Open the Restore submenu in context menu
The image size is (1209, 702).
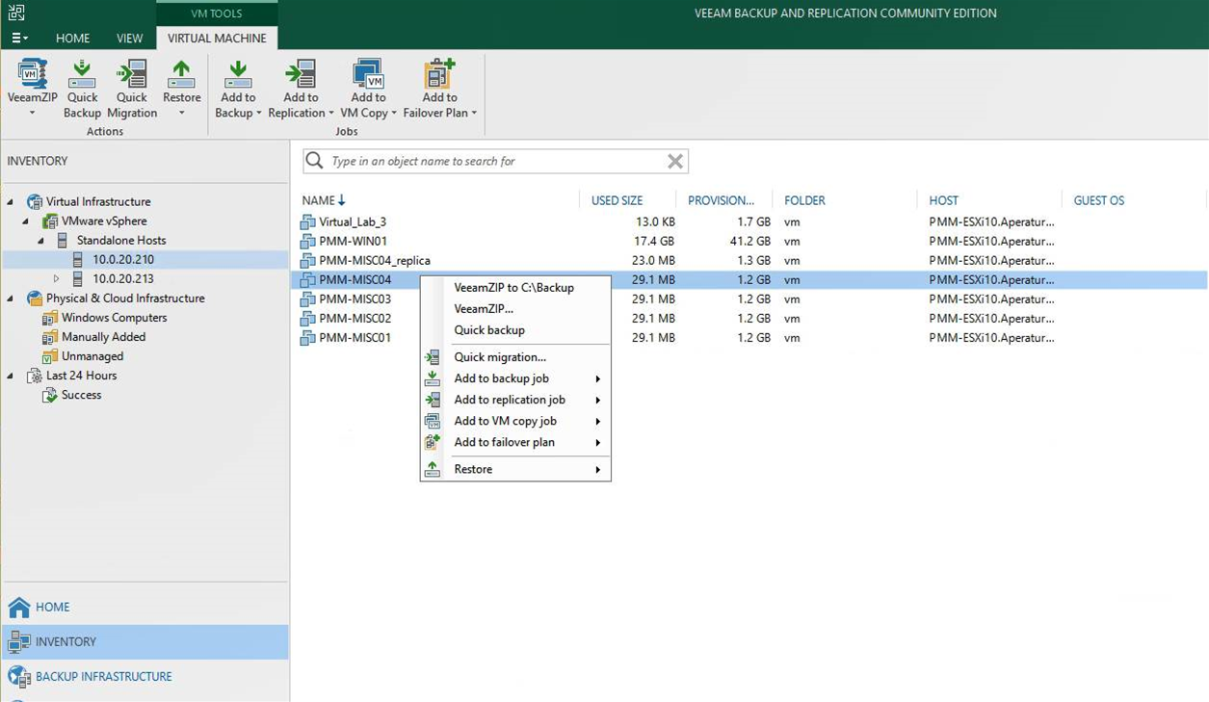(515, 469)
